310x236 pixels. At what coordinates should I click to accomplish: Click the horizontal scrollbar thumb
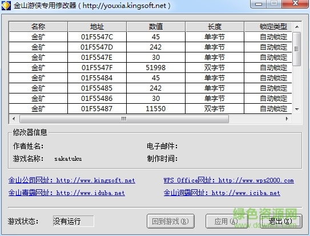pos(124,119)
